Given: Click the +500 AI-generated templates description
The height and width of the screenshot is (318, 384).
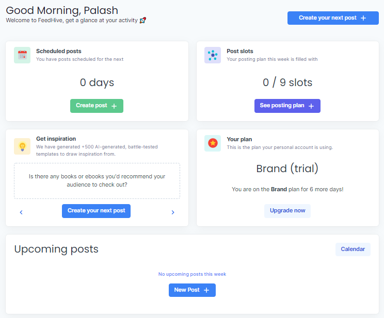Looking at the screenshot, I should (x=97, y=150).
